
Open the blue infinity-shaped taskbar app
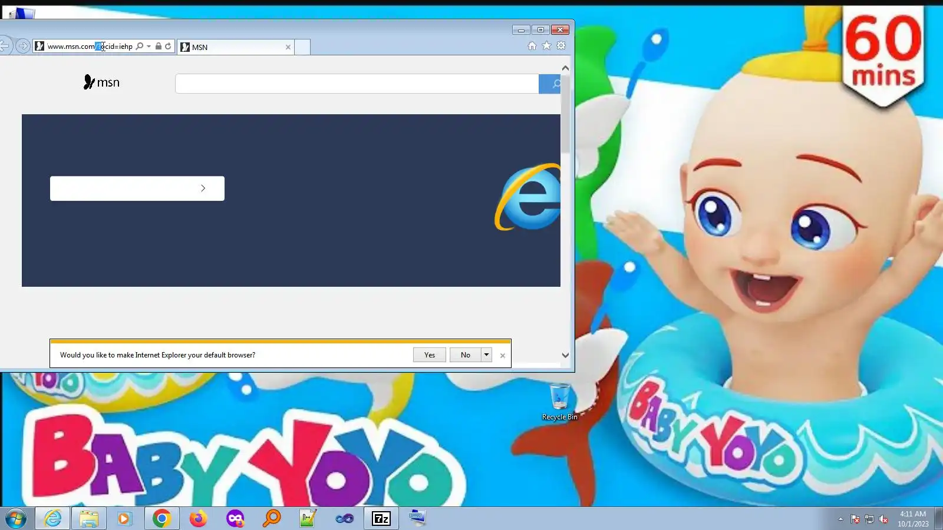345,519
